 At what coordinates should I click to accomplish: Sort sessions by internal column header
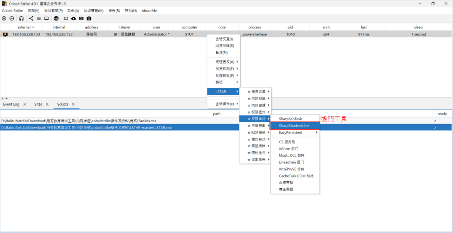[x=59, y=27]
